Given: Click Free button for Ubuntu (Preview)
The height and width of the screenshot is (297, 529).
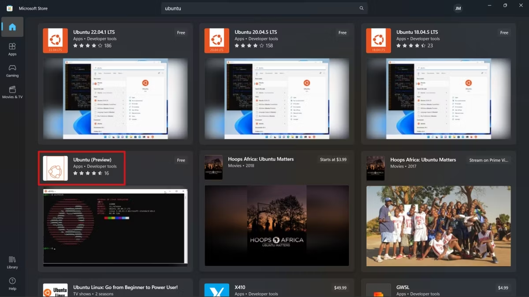Looking at the screenshot, I should [181, 160].
